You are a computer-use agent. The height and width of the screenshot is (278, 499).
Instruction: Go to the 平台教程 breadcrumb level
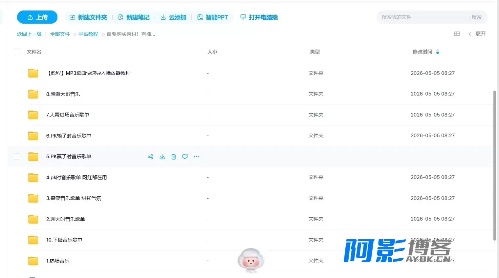88,34
